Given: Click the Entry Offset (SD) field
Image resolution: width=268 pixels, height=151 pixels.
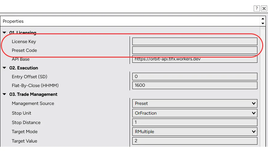Looking at the screenshot, I should tap(195, 76).
